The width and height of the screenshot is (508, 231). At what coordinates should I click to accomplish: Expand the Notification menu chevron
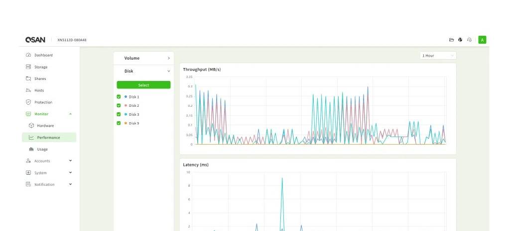coord(70,184)
